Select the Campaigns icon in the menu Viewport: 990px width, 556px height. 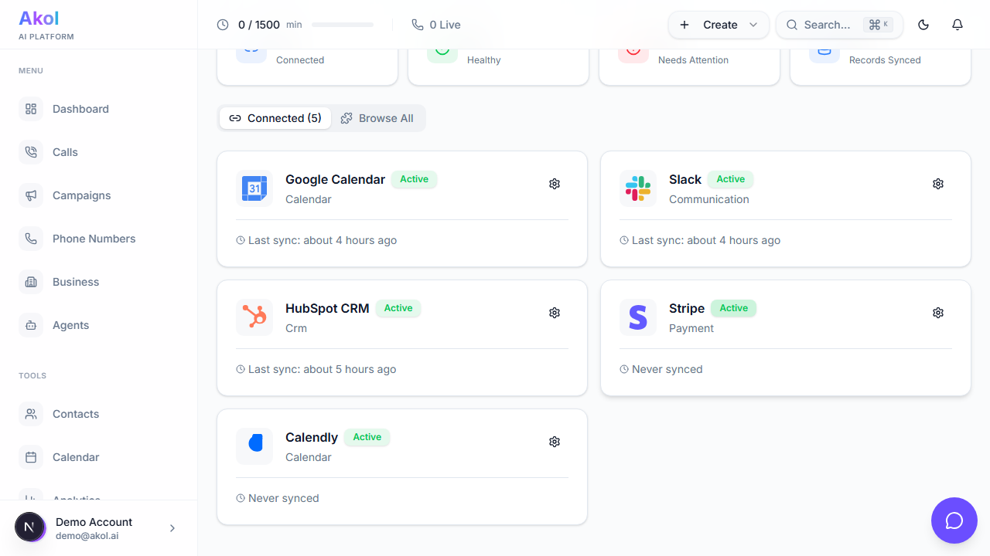pyautogui.click(x=31, y=195)
